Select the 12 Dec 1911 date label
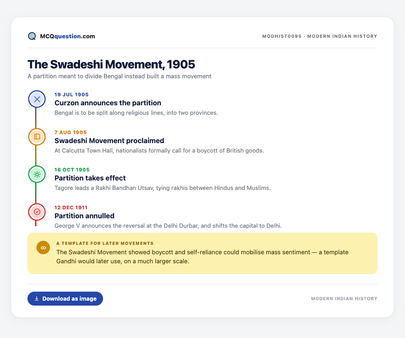This screenshot has height=338, width=405. click(x=71, y=207)
